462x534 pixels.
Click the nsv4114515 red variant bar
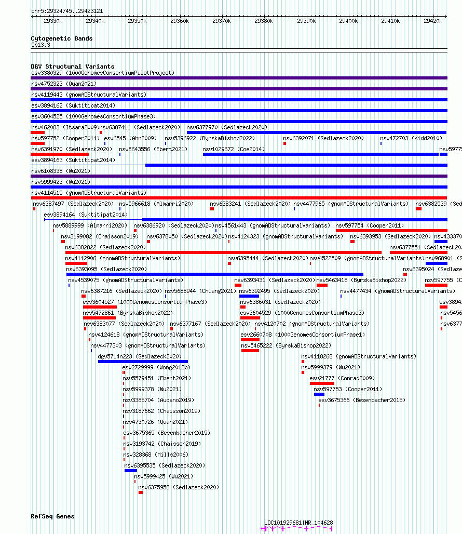click(x=239, y=198)
